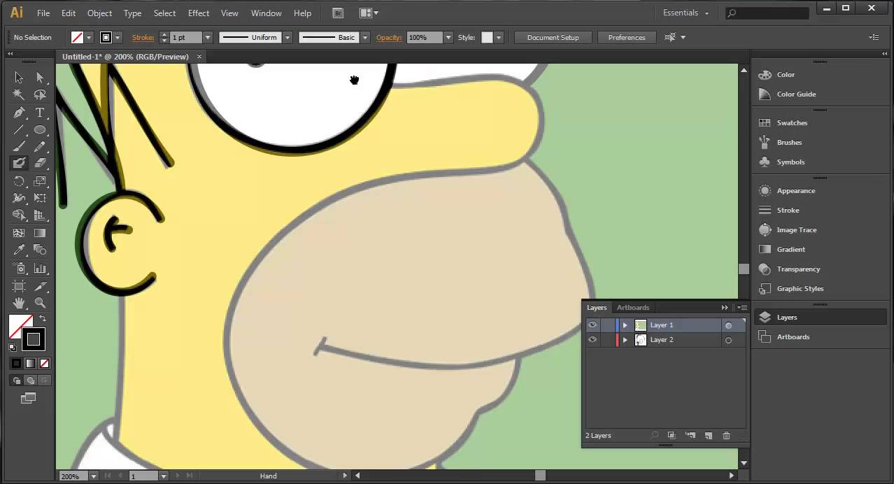Image resolution: width=894 pixels, height=484 pixels.
Task: Open the Layers panel flyout menu
Action: click(x=742, y=308)
